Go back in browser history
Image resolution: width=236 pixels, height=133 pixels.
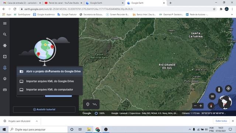pyautogui.click(x=4, y=9)
